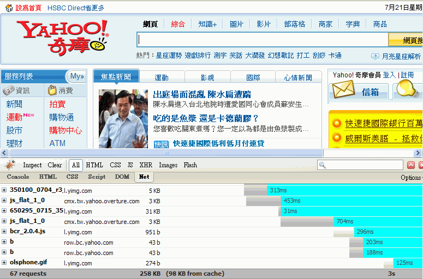Click the magnifier icon in Firebug search
Viewport: 423px width, 279px height.
point(323,165)
